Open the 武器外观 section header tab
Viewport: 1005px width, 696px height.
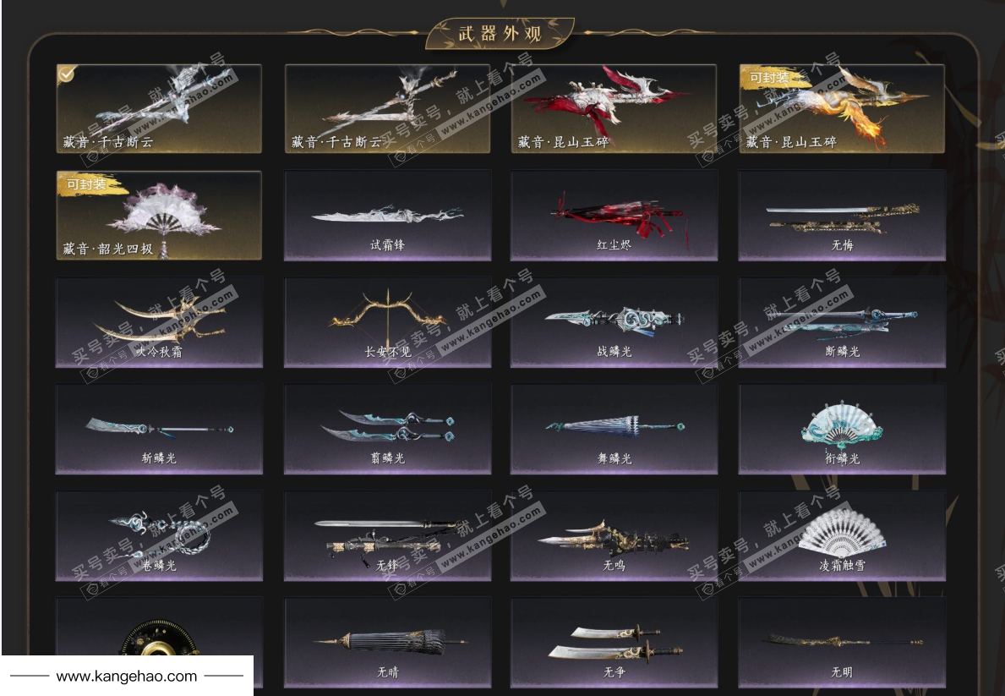tap(500, 33)
